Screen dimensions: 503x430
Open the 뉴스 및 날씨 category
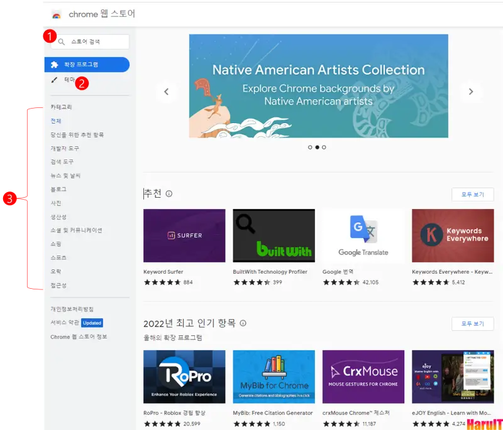(x=65, y=176)
